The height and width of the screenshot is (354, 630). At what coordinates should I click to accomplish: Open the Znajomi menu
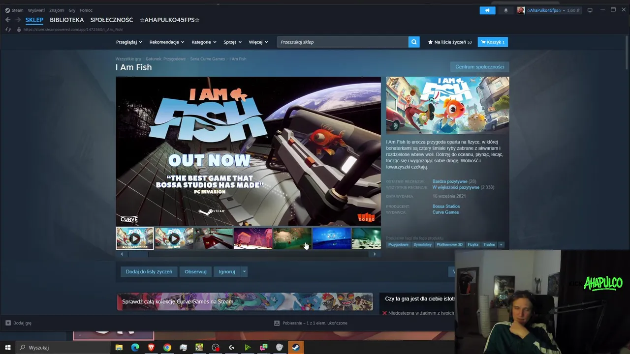point(57,10)
